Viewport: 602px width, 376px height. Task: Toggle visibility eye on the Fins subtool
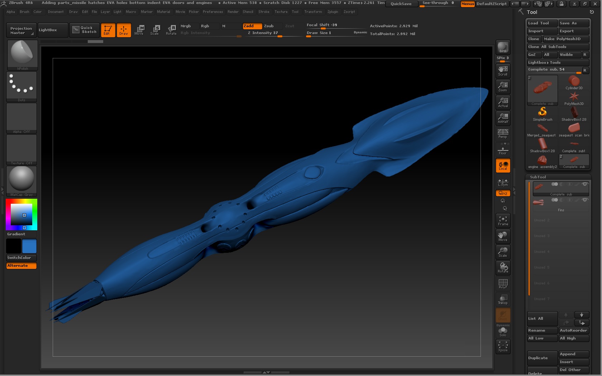[x=586, y=200]
